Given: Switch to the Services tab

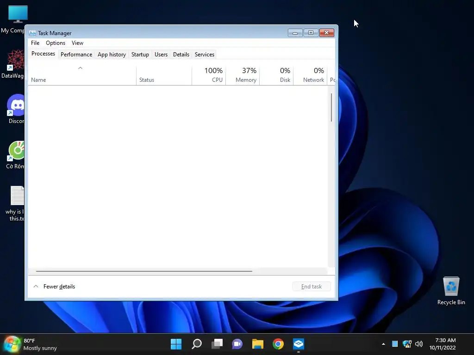Looking at the screenshot, I should (204, 55).
